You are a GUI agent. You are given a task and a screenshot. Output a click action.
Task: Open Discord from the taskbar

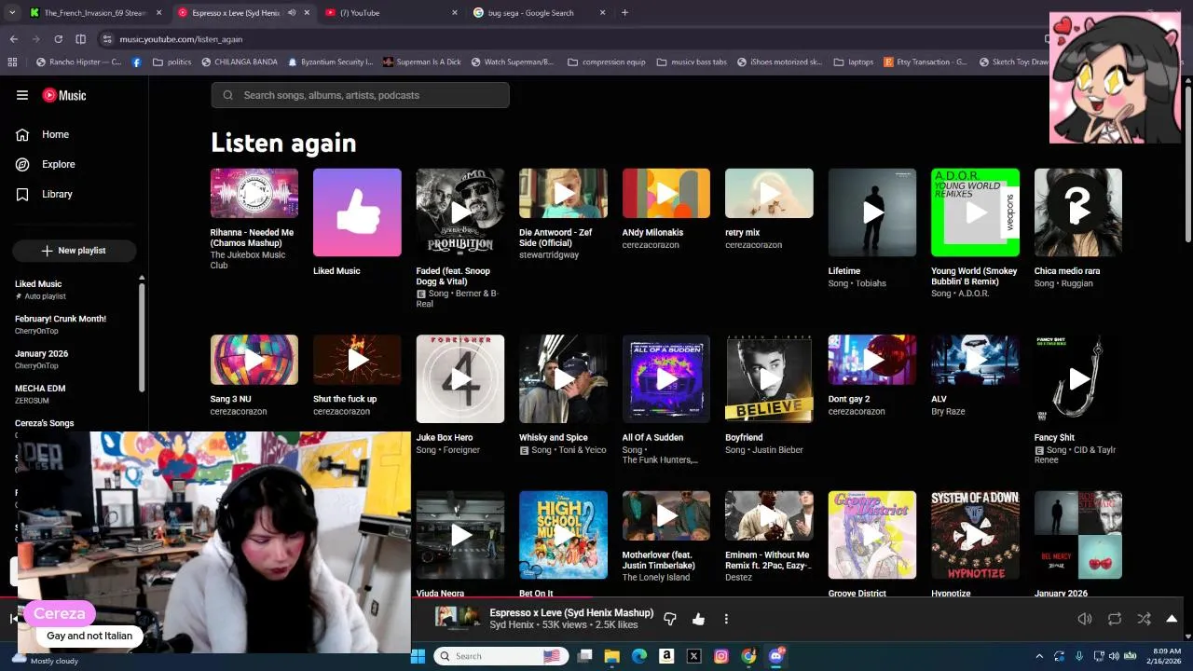point(775,656)
